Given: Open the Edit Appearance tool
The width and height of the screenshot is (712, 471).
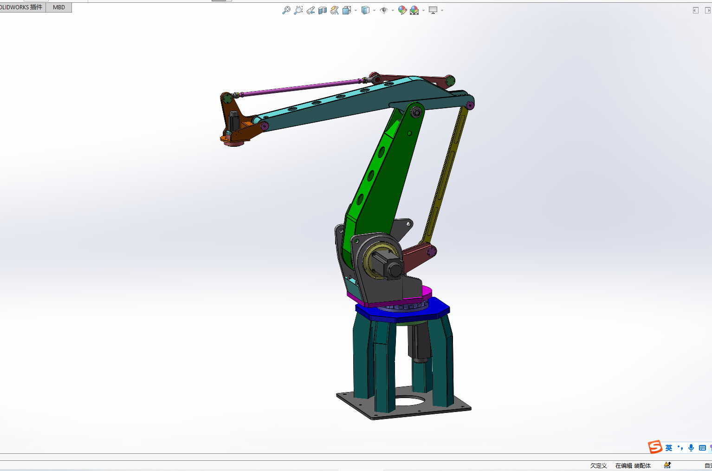Looking at the screenshot, I should click(402, 10).
